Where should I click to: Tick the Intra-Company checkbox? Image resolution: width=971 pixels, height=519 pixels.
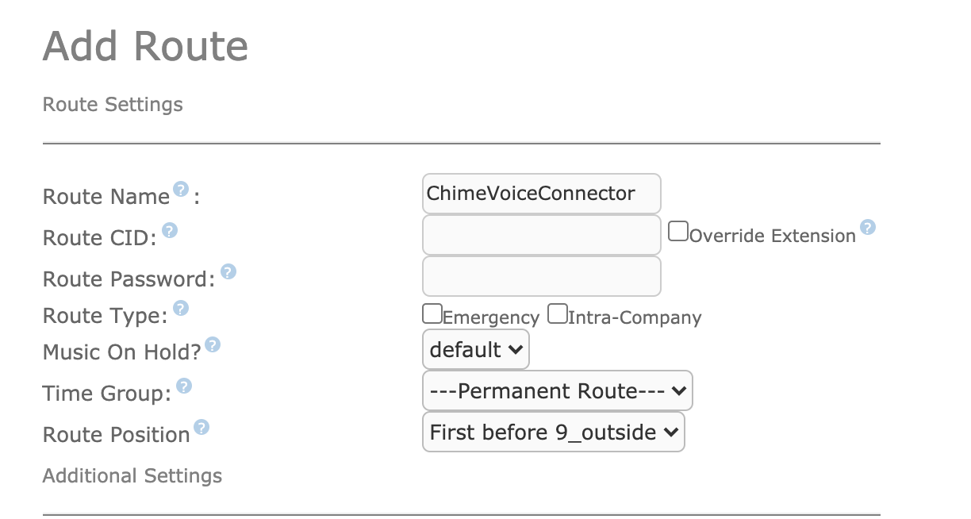(x=558, y=313)
